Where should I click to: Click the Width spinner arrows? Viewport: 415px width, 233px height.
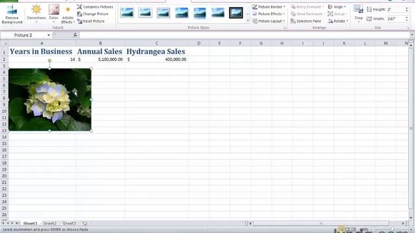[407, 19]
